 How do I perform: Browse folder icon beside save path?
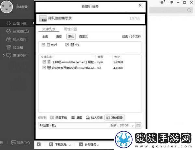[138, 125]
